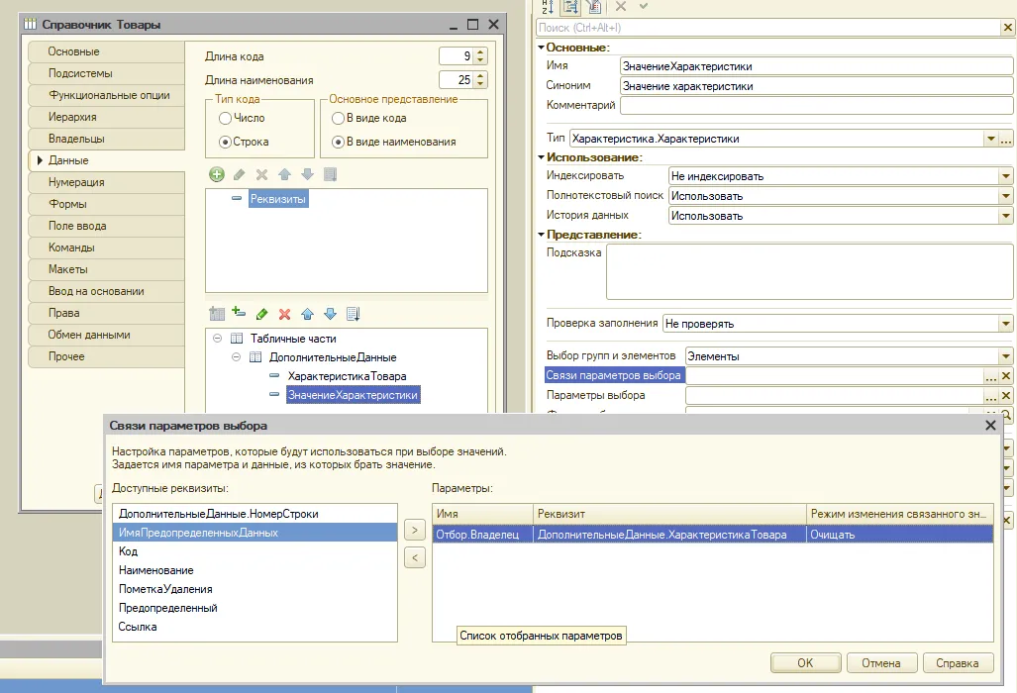Screen dimensions: 1017x693
Task: Move item down in tabular sections toolbar
Action: point(330,314)
